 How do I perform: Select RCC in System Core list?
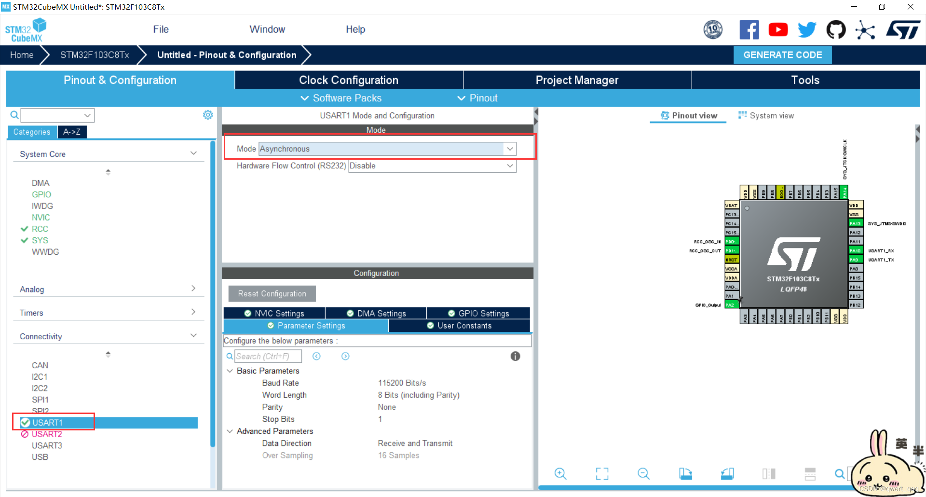tap(40, 229)
